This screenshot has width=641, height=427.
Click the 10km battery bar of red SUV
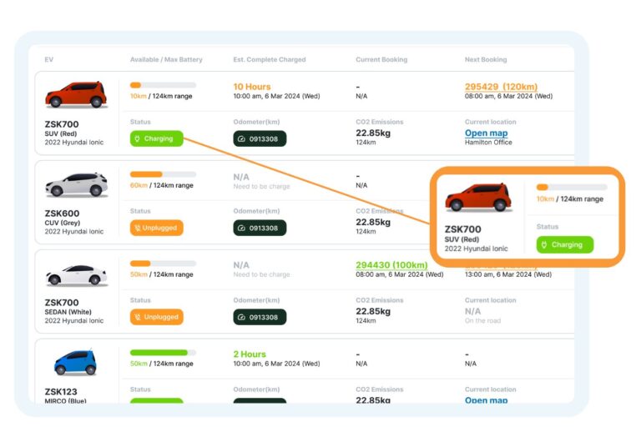click(x=163, y=85)
